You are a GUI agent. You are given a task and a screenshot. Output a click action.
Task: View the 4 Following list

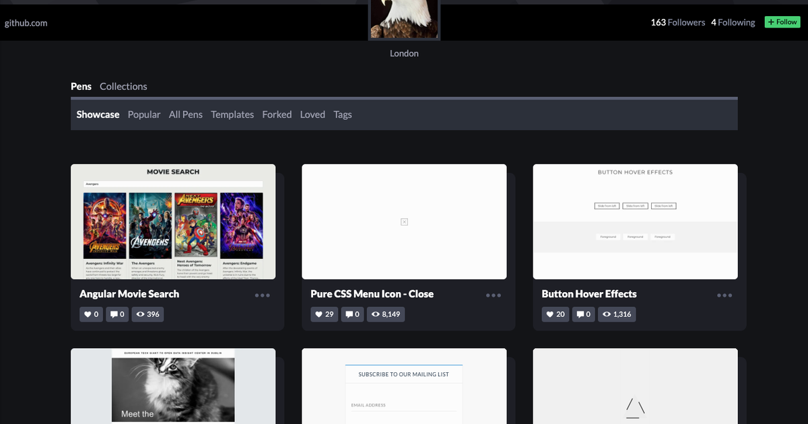[x=733, y=22]
